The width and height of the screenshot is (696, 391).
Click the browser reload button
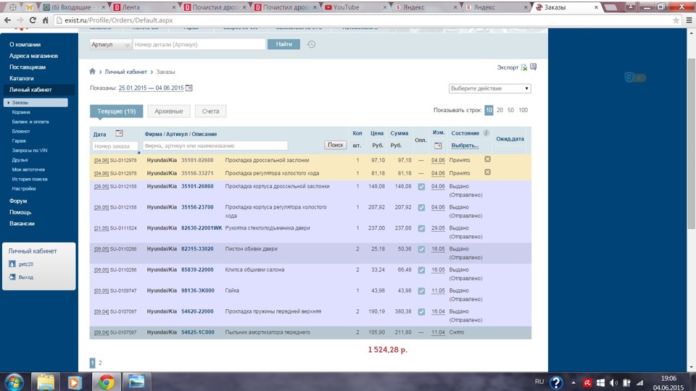pyautogui.click(x=33, y=20)
